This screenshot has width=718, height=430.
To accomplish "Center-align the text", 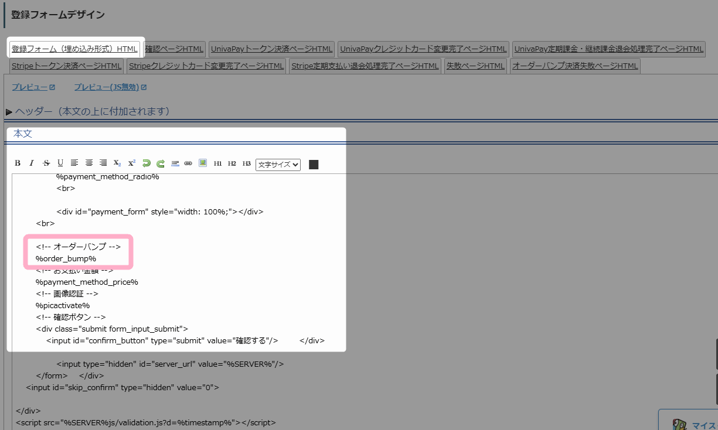I will (x=89, y=163).
